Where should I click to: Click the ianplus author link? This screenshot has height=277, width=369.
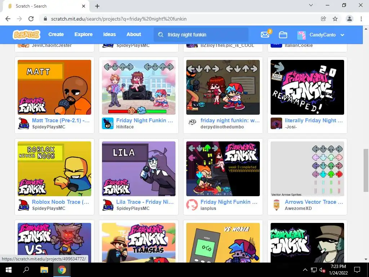(x=208, y=208)
